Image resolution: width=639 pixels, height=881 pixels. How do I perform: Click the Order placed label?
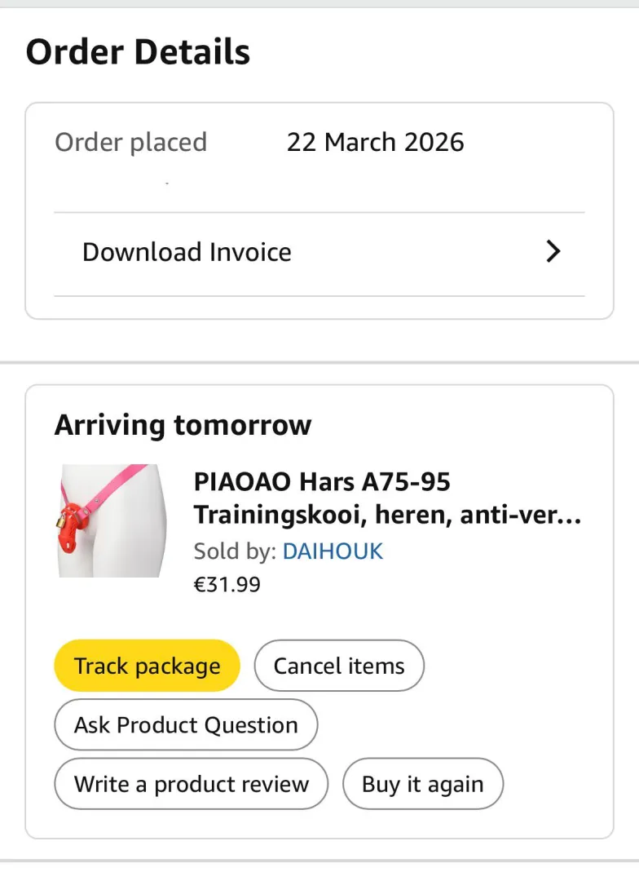pos(130,142)
